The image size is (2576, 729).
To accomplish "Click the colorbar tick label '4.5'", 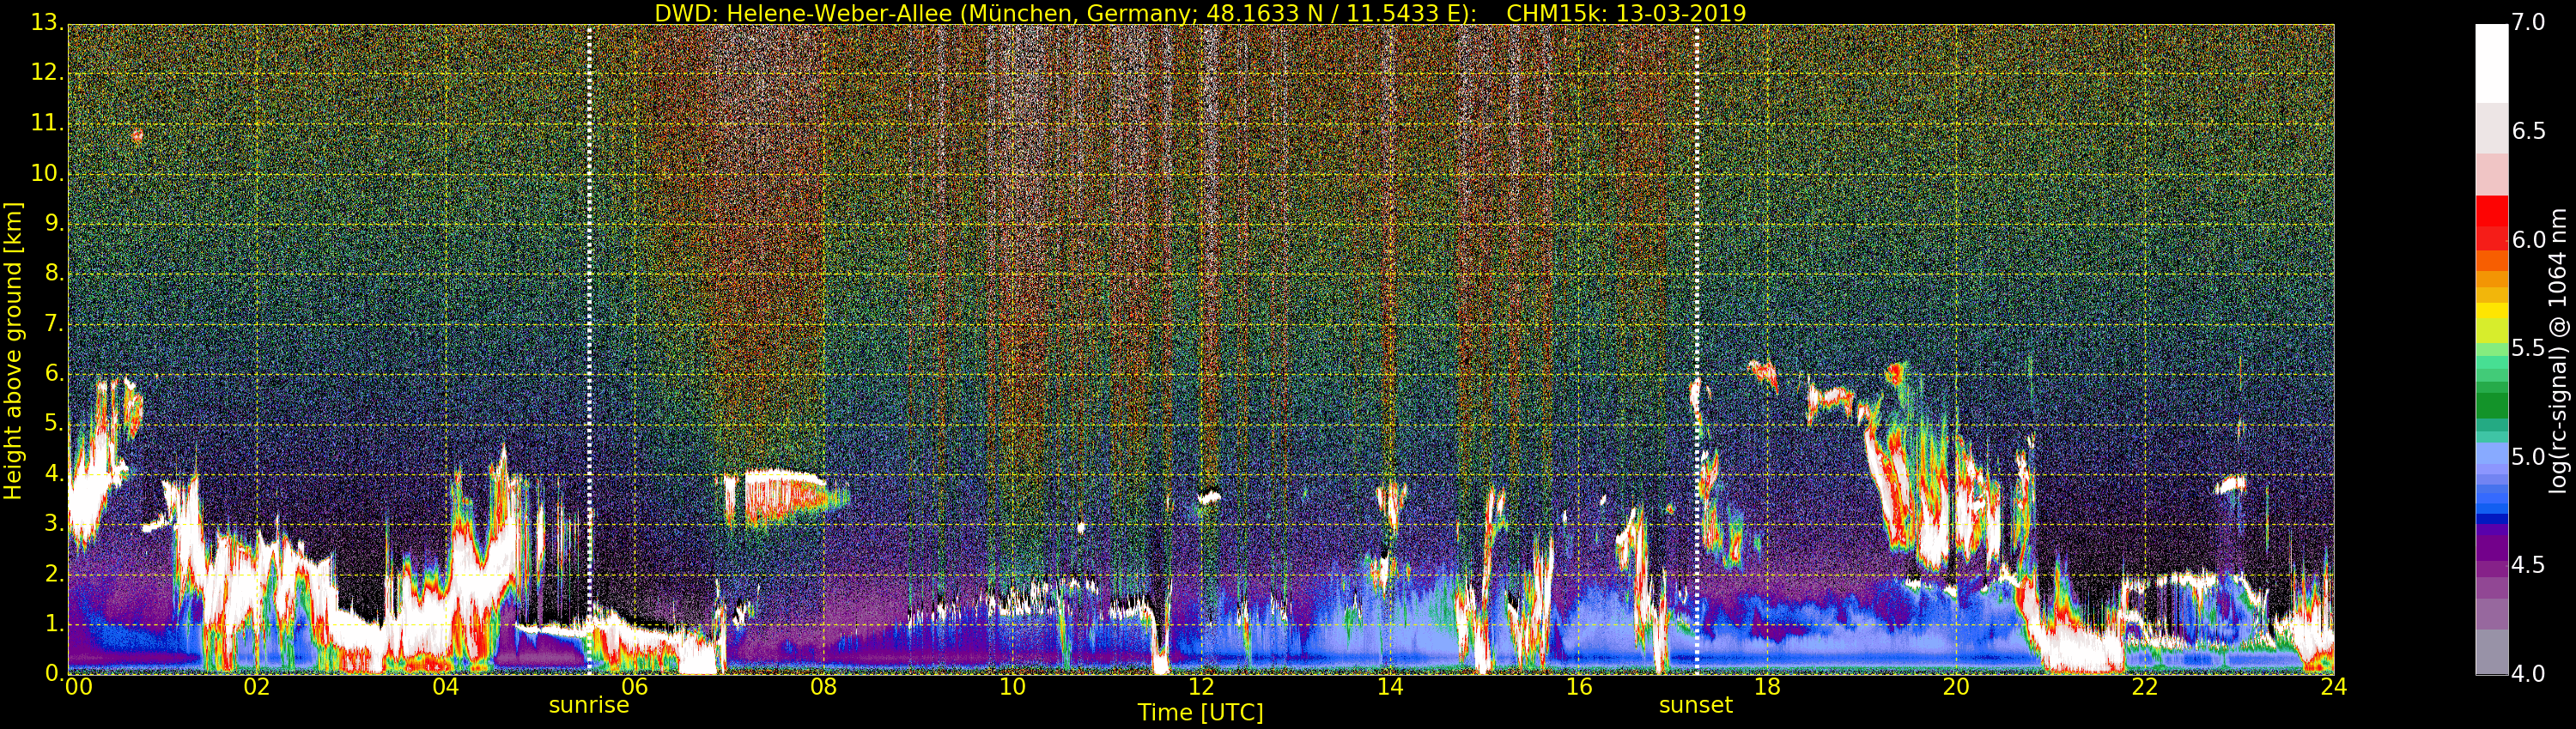I will click(x=2528, y=565).
